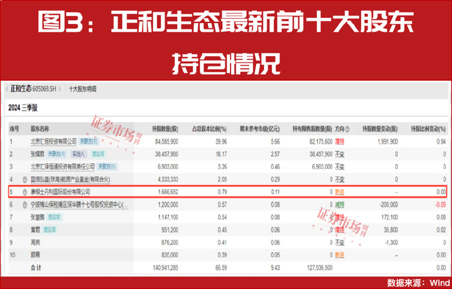Sort by the 股东名称 column header

click(x=40, y=129)
